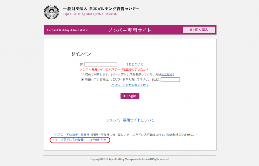Open the メールアドレスの登録・ＩＤを忘れた方 link

[x=79, y=140]
